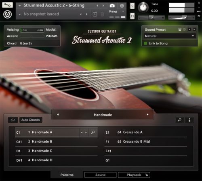The width and height of the screenshot is (202, 181).
Task: Minimize the instrument header view
Action: point(199,7)
